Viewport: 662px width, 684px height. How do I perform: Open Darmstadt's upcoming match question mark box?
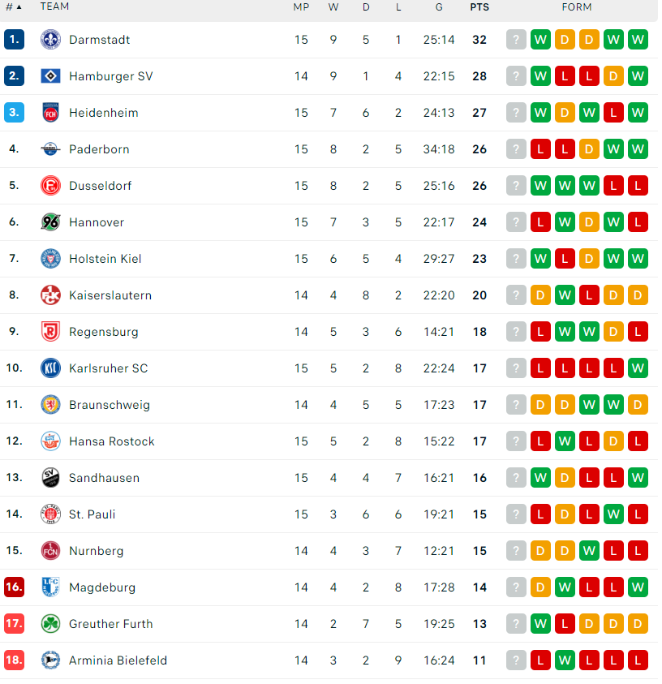(516, 40)
